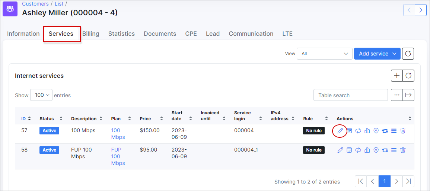Viewport: 430px width, 191px height.
Task: Click the circular arrows change plan icon for service 58
Action: point(358,150)
